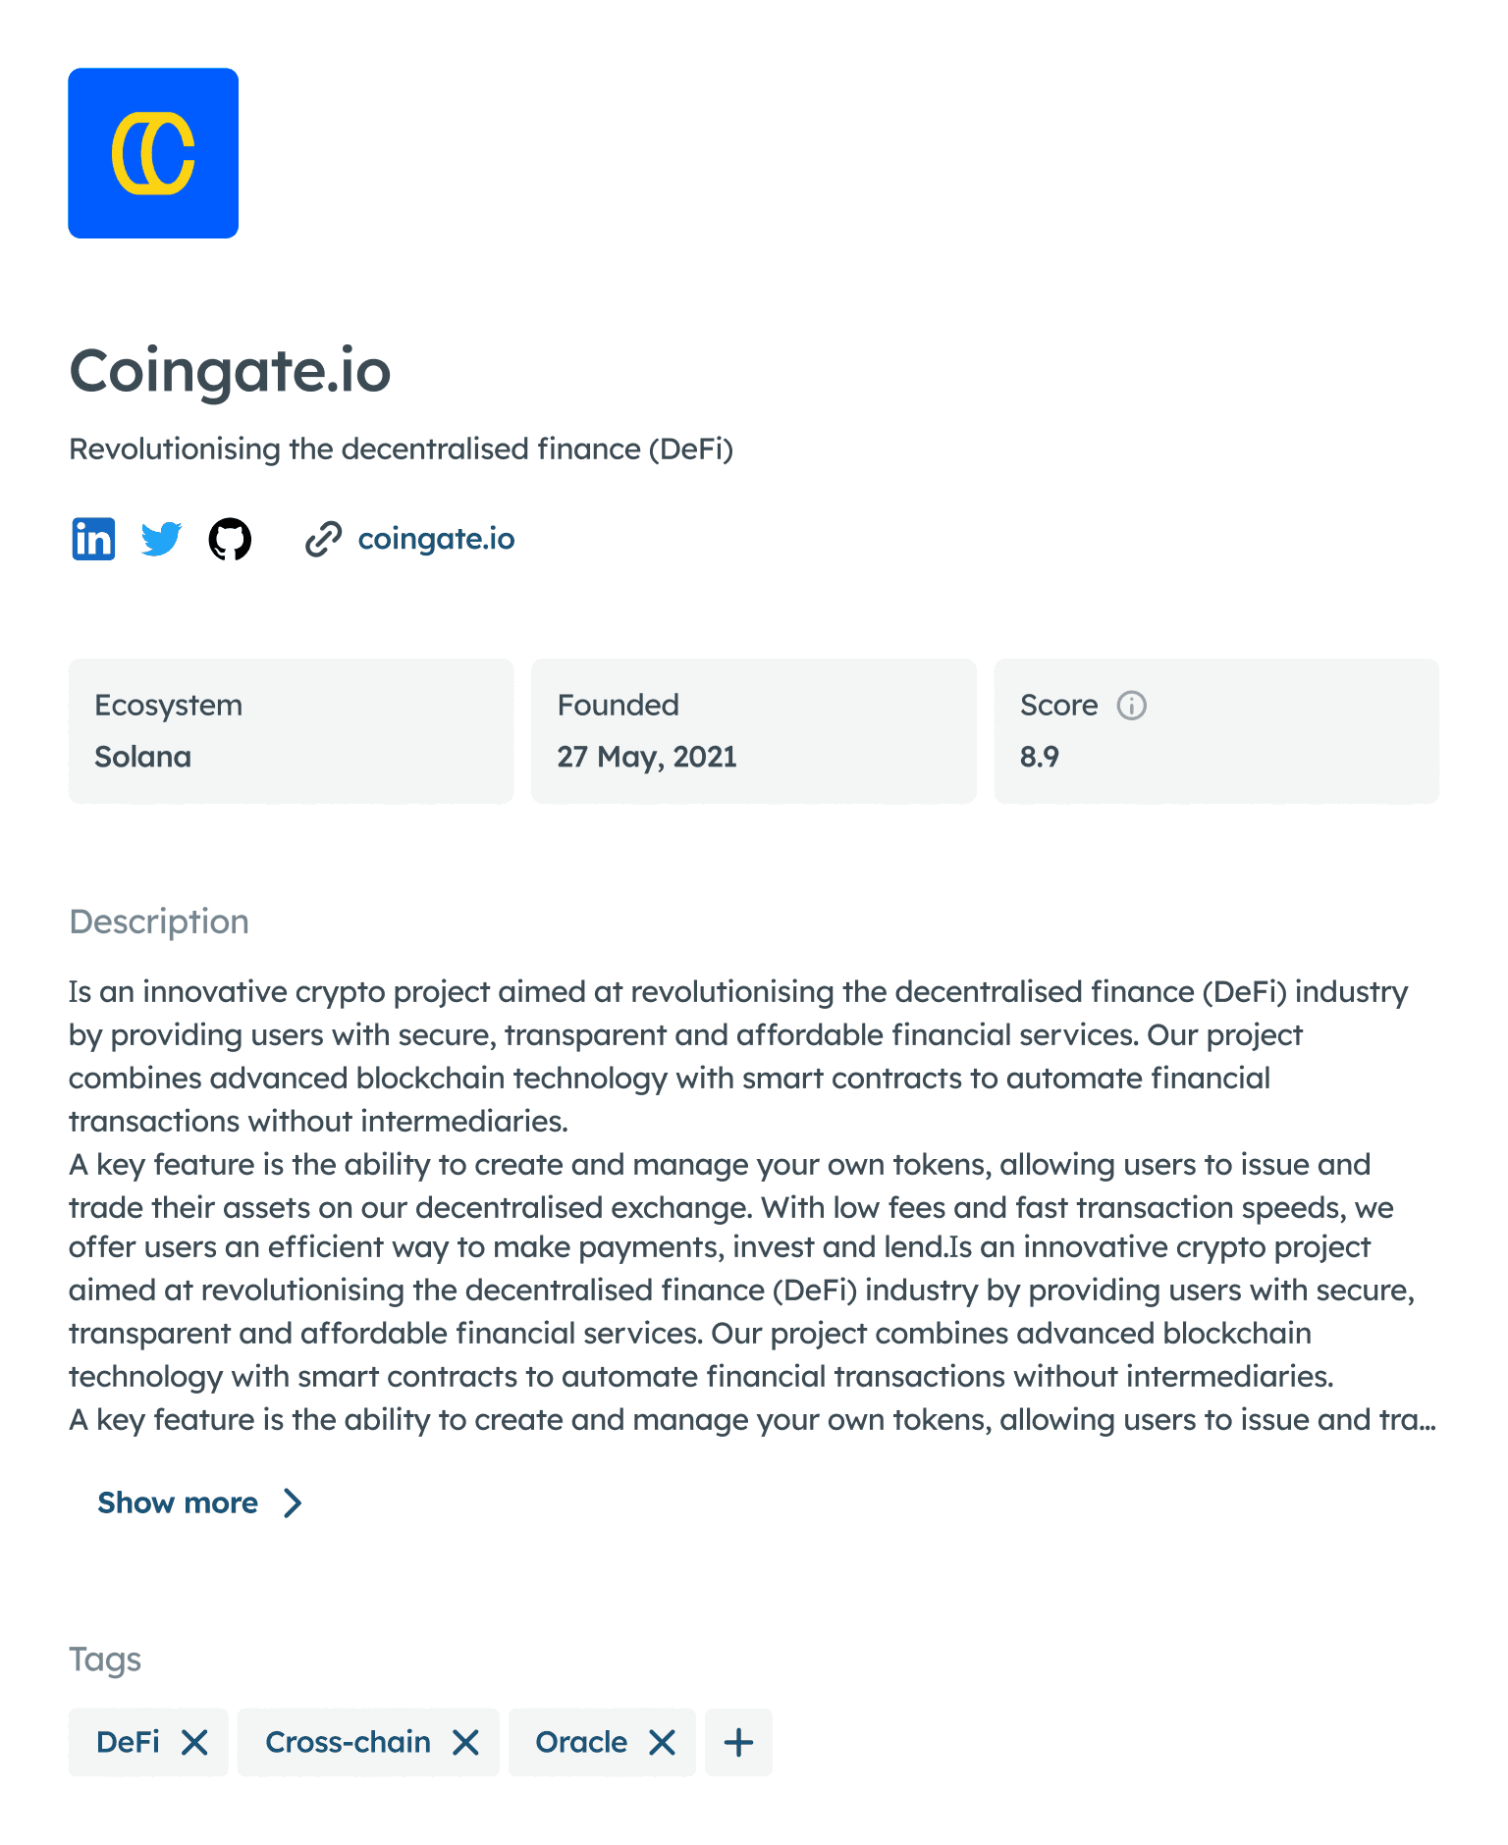1508x1845 pixels.
Task: Click the chain link icon
Action: point(323,539)
